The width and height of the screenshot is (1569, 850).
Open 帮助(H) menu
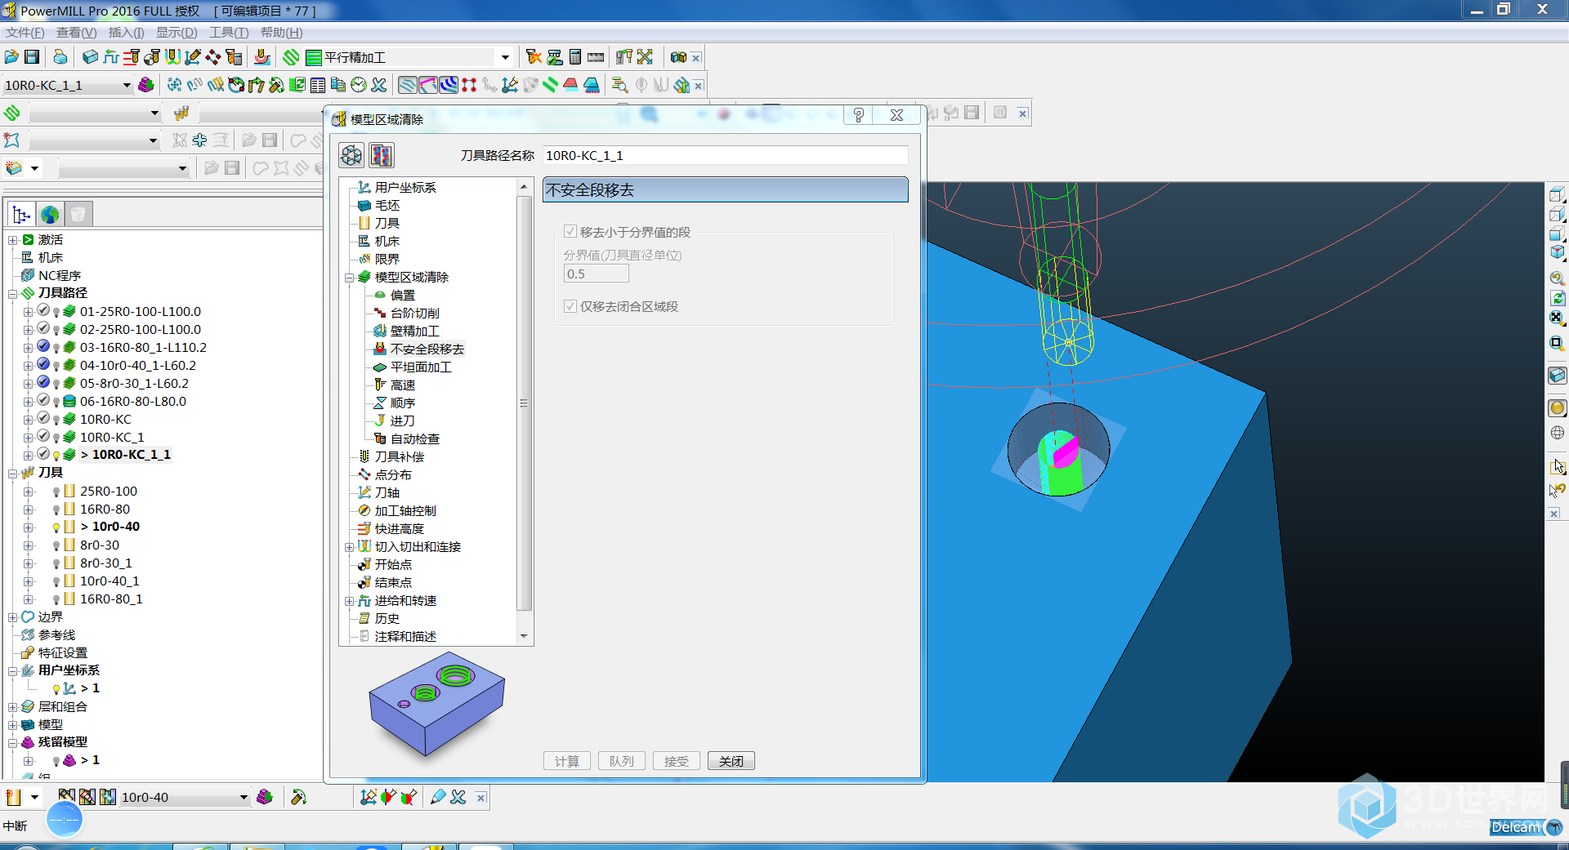(281, 33)
